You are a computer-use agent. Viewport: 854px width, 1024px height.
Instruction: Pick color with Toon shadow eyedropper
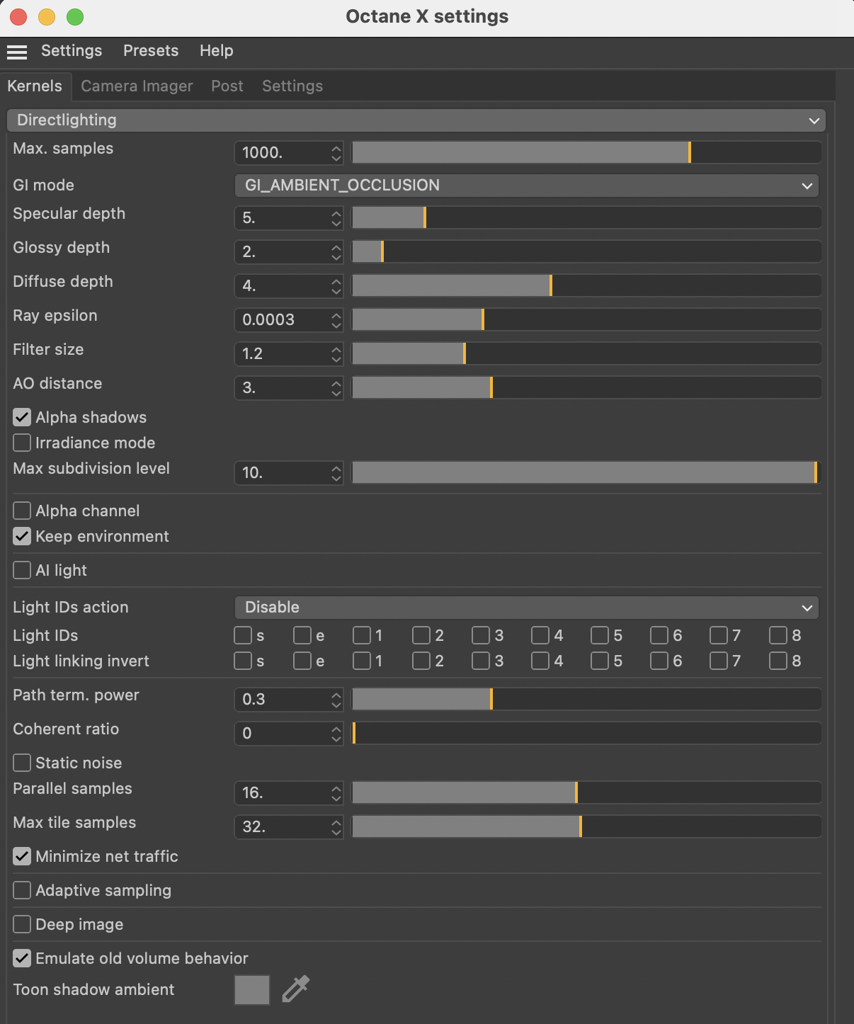[296, 989]
